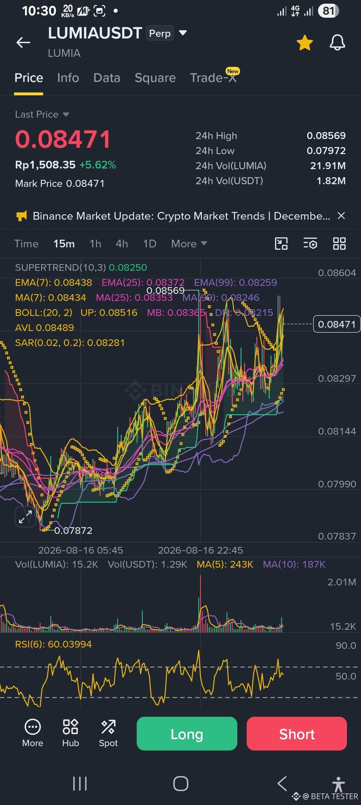Viewport: 361px width, 805px height.
Task: Open chart drawing tools icon
Action: click(281, 244)
